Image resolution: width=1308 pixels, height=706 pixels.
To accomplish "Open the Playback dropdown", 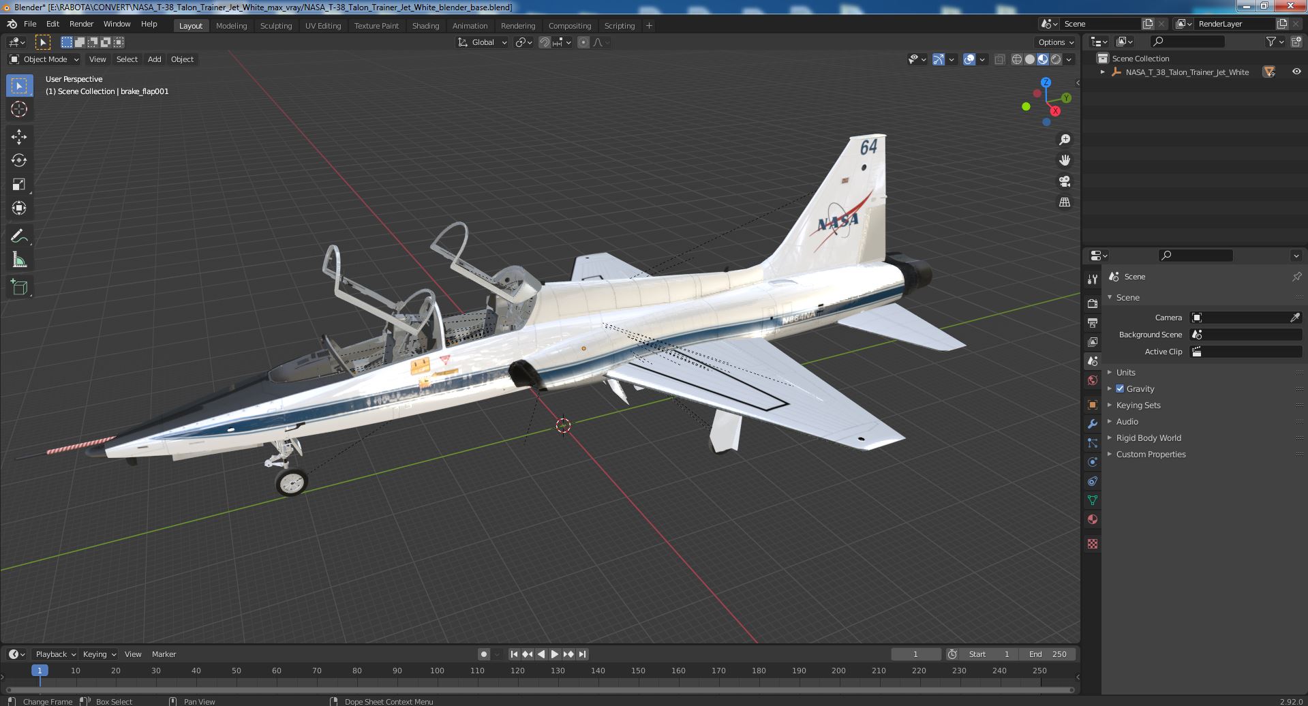I will [x=55, y=654].
